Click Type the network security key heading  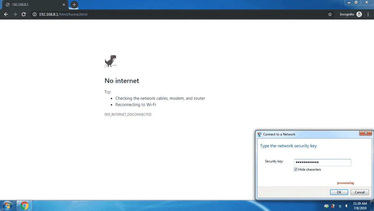coord(288,146)
